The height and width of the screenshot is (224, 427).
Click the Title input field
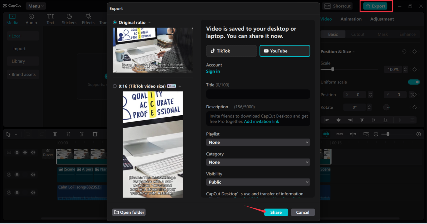258,94
